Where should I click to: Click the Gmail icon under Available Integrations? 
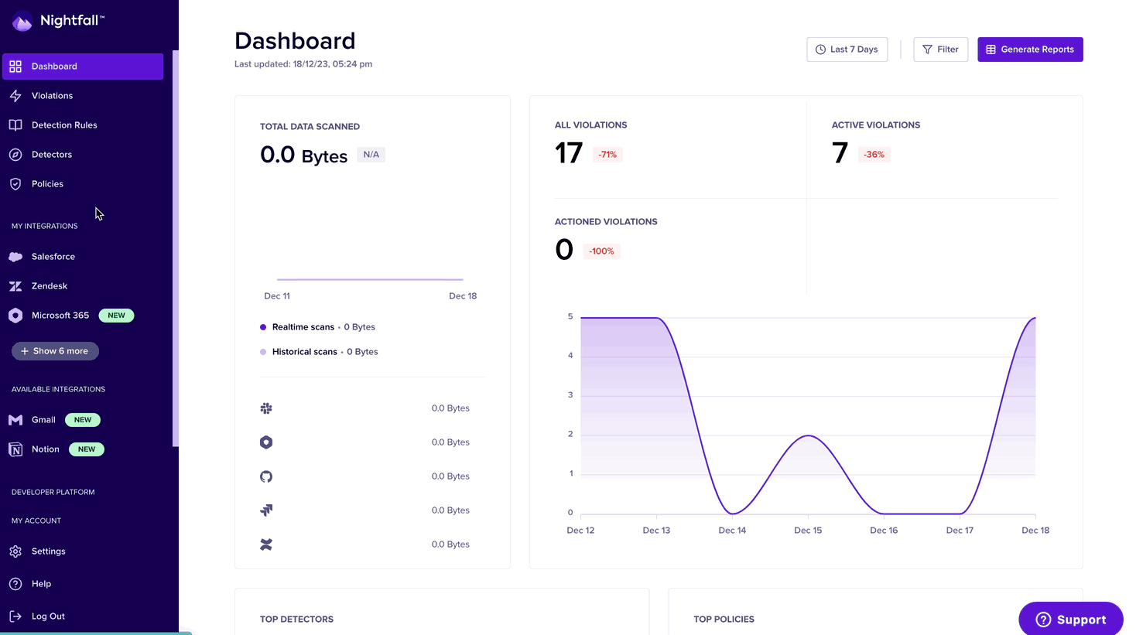tap(15, 420)
